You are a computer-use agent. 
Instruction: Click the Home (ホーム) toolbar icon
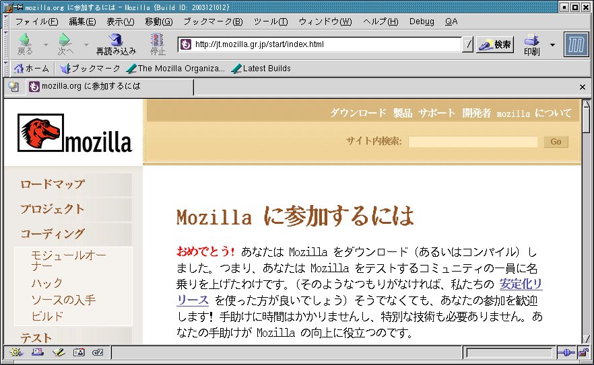coord(32,69)
